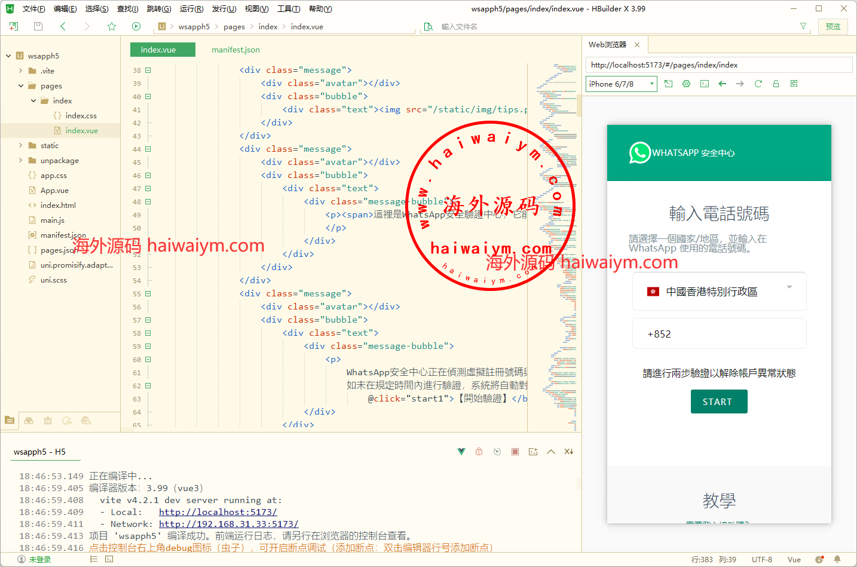Toggle the fold marker on code line 55

click(x=148, y=293)
